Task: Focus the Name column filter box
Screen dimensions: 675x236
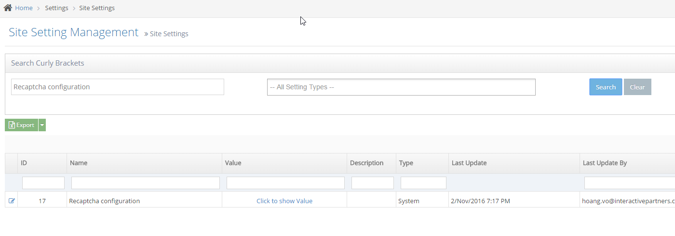Action: (145, 183)
